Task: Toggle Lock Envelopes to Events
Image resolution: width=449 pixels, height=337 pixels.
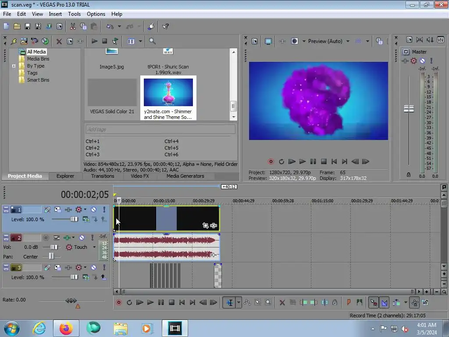Action: pyautogui.click(x=414, y=302)
